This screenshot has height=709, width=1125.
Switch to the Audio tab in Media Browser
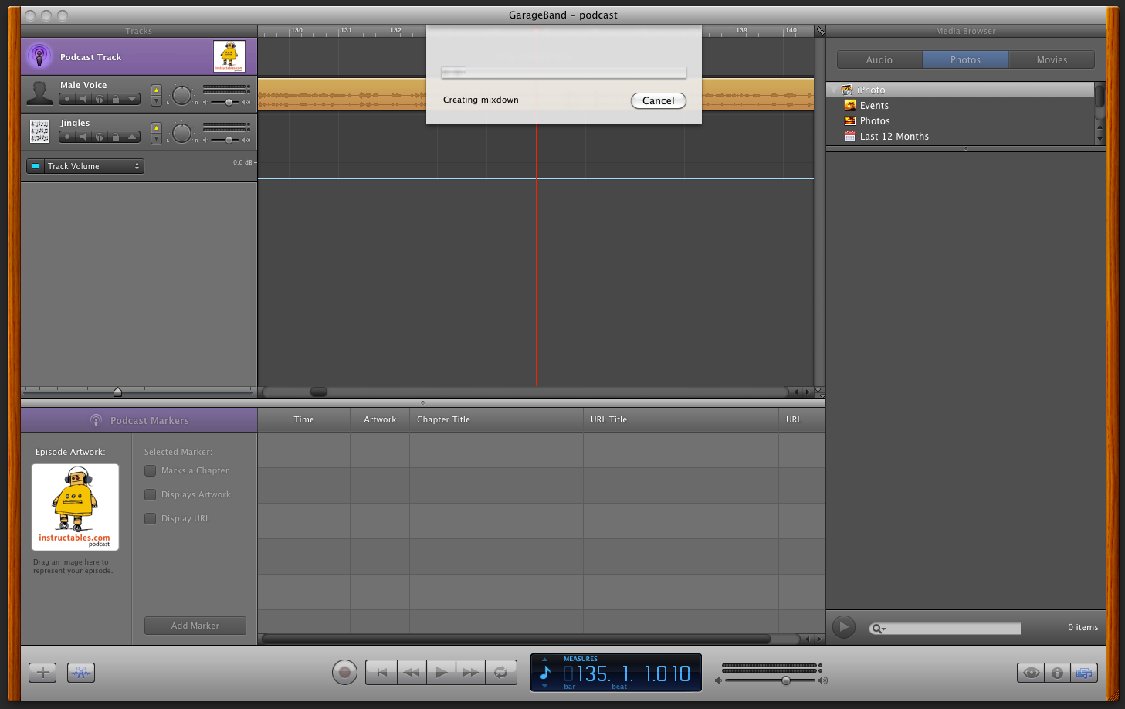879,59
